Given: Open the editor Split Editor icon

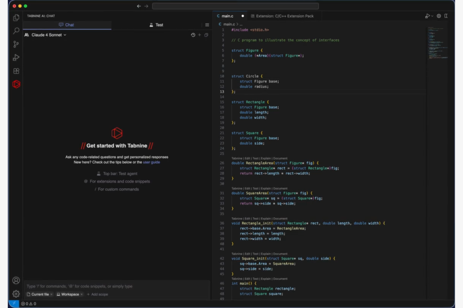Looking at the screenshot, I should point(446,16).
